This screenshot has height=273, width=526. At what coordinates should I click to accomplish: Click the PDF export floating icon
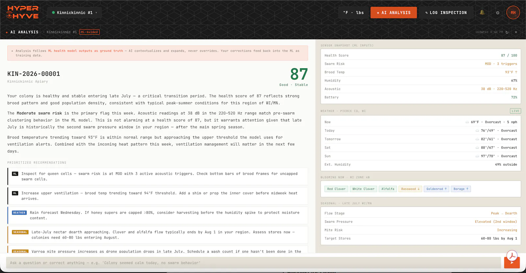(512, 256)
